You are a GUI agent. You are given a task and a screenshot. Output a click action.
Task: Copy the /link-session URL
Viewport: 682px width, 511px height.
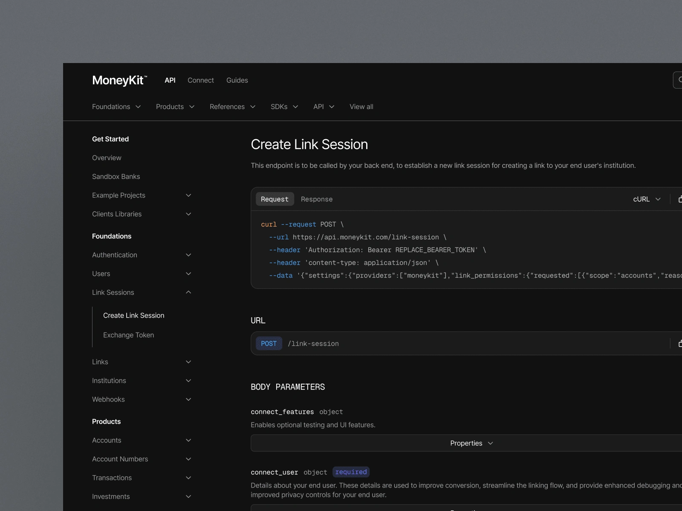(x=680, y=343)
